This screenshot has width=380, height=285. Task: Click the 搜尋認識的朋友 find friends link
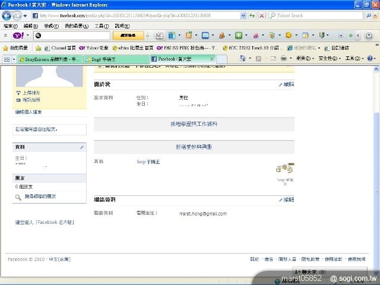coord(40,197)
